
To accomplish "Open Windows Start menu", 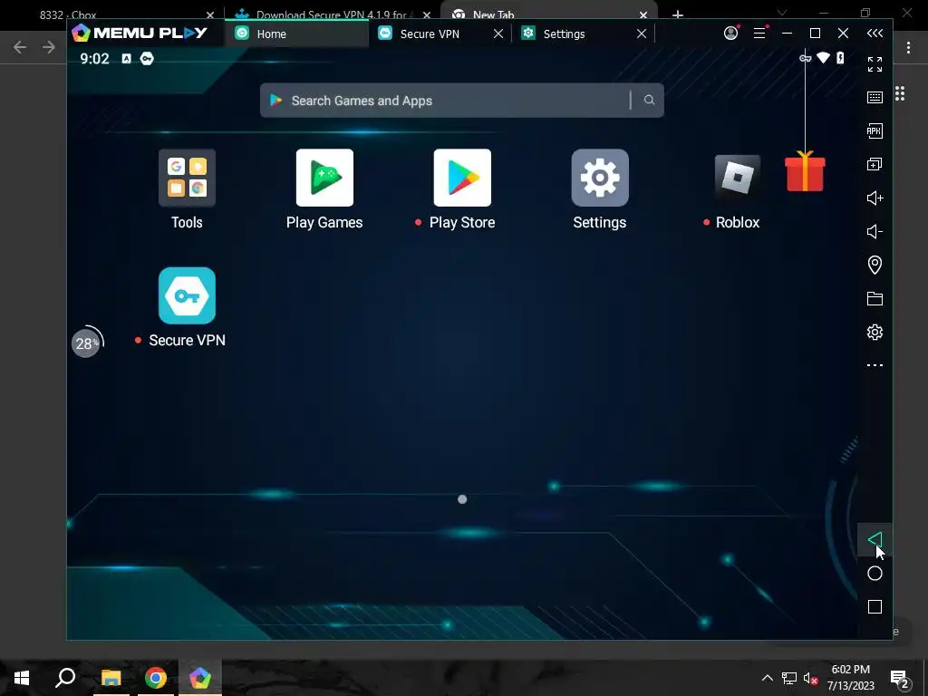I will pos(22,678).
